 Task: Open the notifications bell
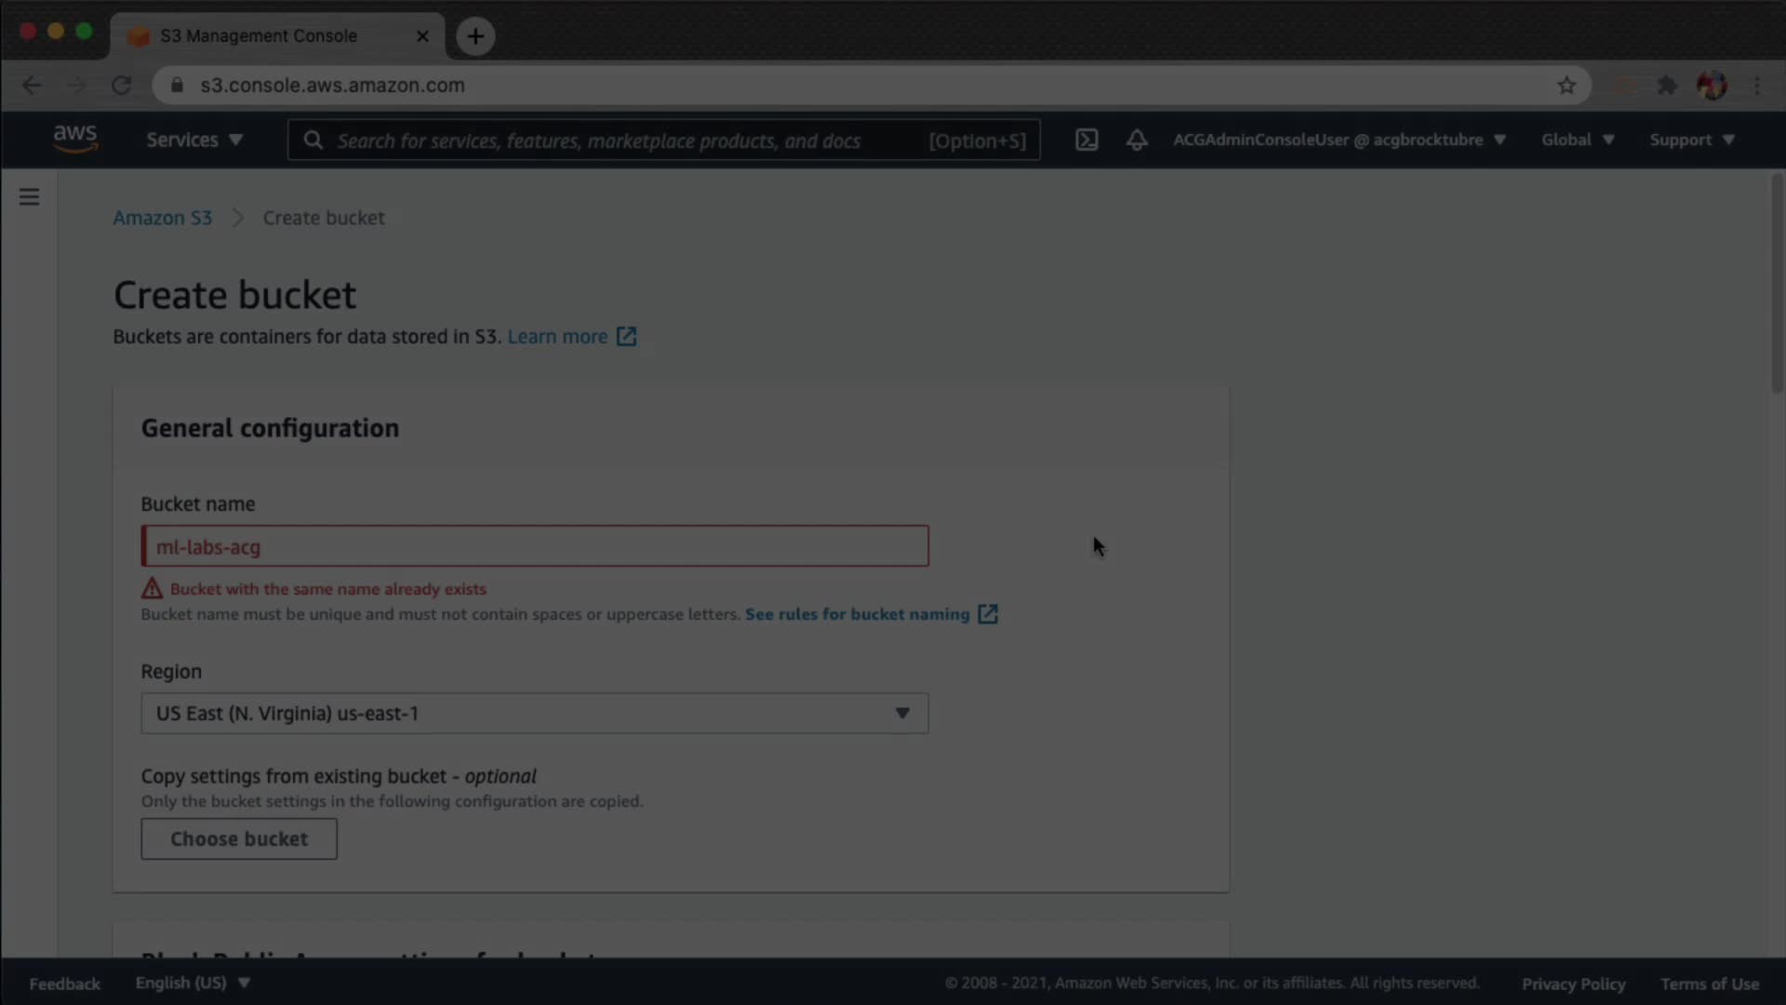tap(1137, 140)
